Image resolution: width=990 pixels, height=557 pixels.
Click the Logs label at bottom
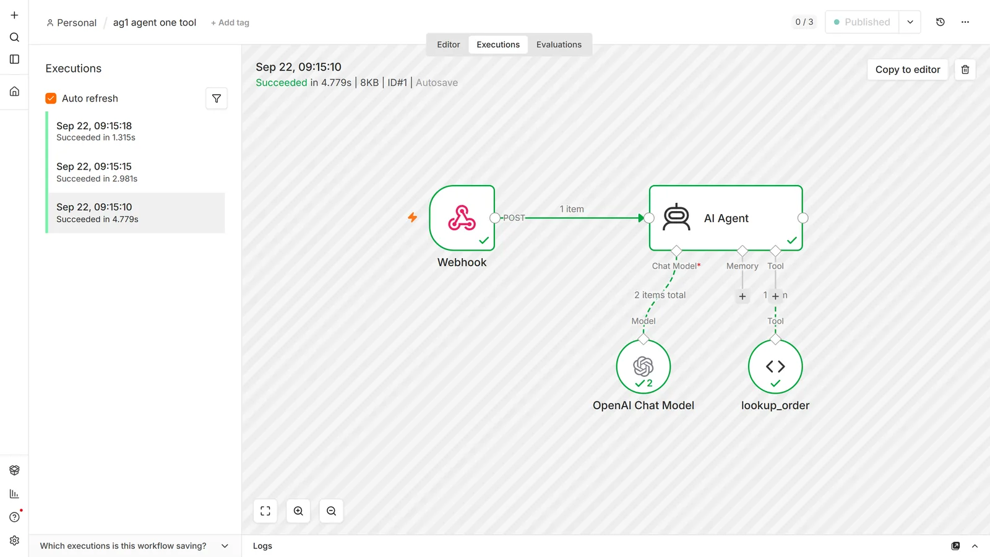[x=262, y=546]
